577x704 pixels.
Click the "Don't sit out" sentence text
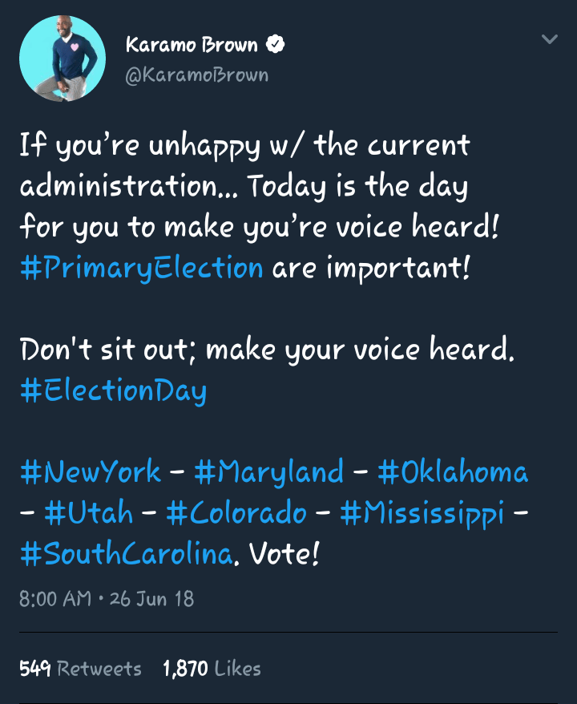[x=266, y=350]
